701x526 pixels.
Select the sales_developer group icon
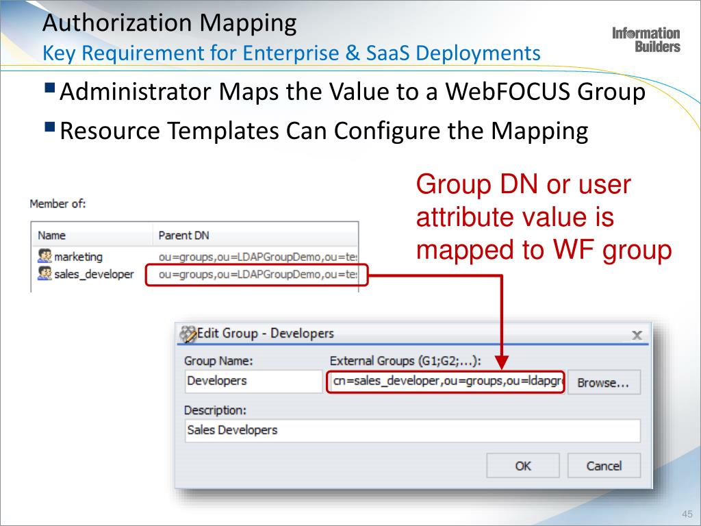click(x=44, y=273)
